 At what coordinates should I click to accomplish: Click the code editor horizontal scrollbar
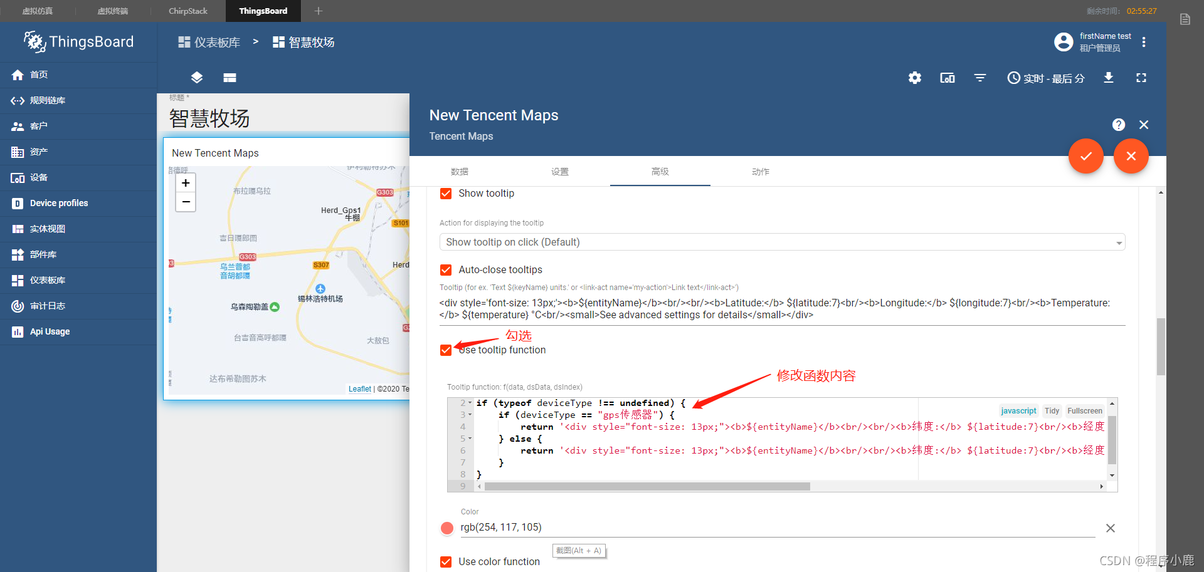coord(647,487)
